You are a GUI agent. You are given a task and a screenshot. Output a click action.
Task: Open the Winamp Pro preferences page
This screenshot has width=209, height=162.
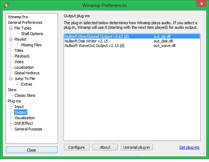(x=18, y=17)
